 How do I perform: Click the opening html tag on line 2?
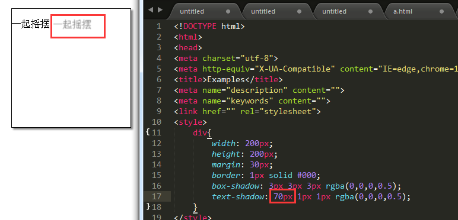(x=188, y=37)
